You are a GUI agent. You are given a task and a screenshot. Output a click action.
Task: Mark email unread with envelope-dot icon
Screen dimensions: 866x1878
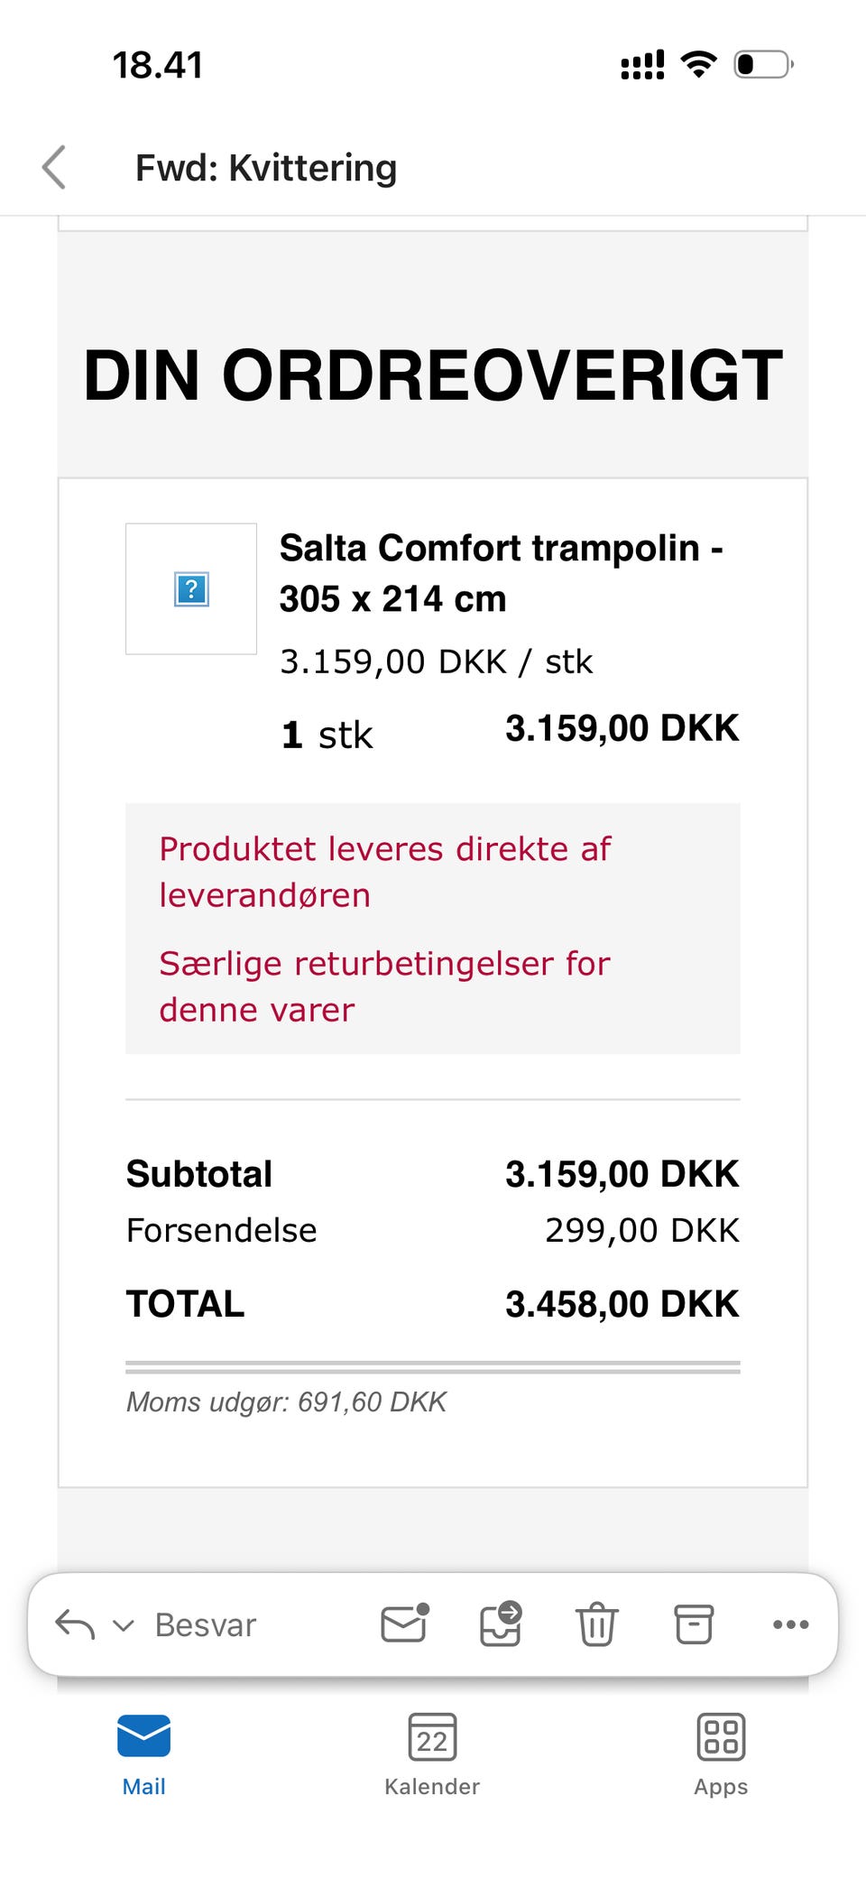pos(404,1624)
